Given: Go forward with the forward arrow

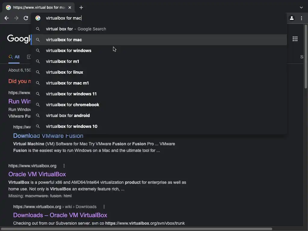Looking at the screenshot, I should coord(16,18).
